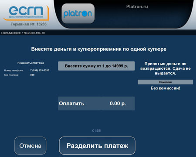
Task: Click the Реквизиты платежа heading
Action: tap(30, 63)
